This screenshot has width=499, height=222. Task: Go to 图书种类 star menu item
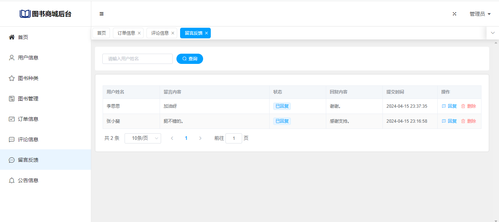[x=28, y=78]
